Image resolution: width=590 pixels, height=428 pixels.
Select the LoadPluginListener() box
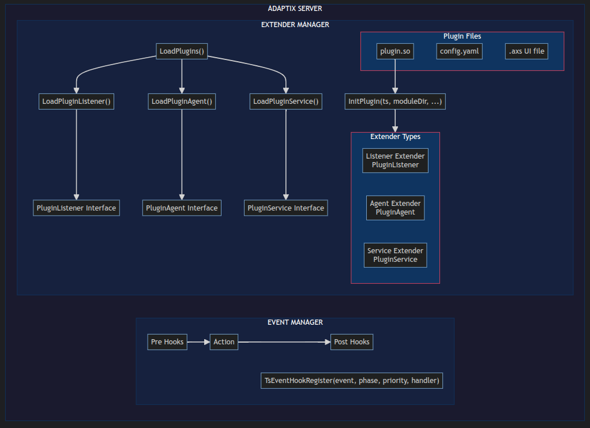coord(76,102)
